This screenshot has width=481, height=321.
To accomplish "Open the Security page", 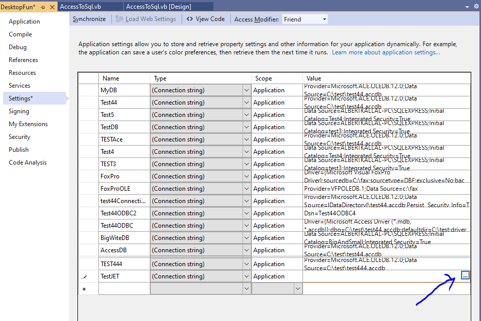I will click(19, 137).
